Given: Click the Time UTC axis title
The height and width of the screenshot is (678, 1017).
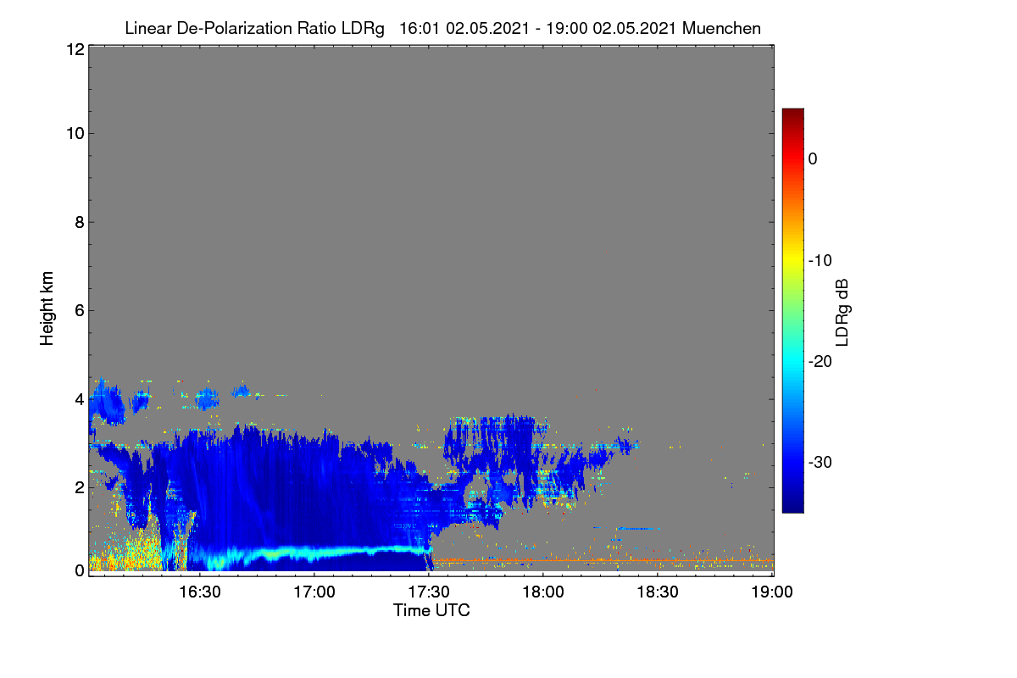Looking at the screenshot, I should pyautogui.click(x=431, y=610).
